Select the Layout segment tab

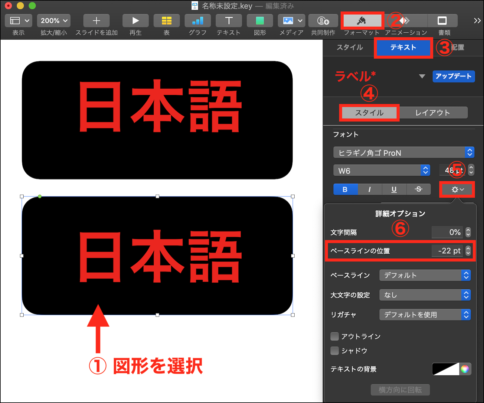point(433,113)
